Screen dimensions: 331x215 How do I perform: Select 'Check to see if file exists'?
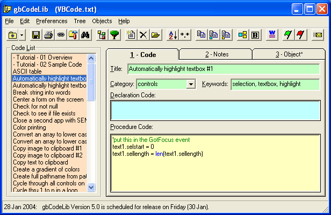pos(49,113)
